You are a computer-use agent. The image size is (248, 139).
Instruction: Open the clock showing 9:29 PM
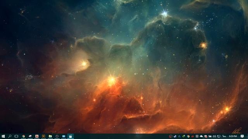pos(233,136)
